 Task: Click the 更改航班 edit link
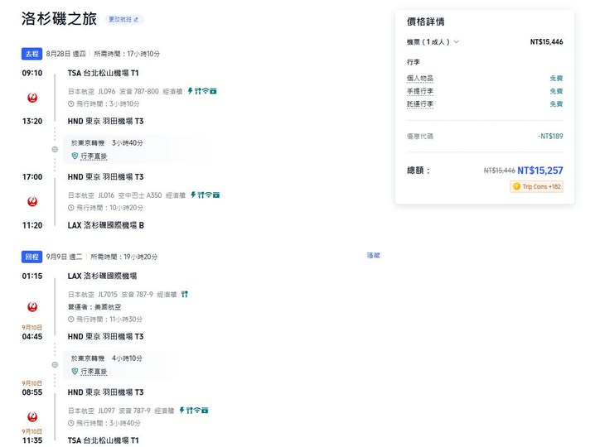pos(125,19)
